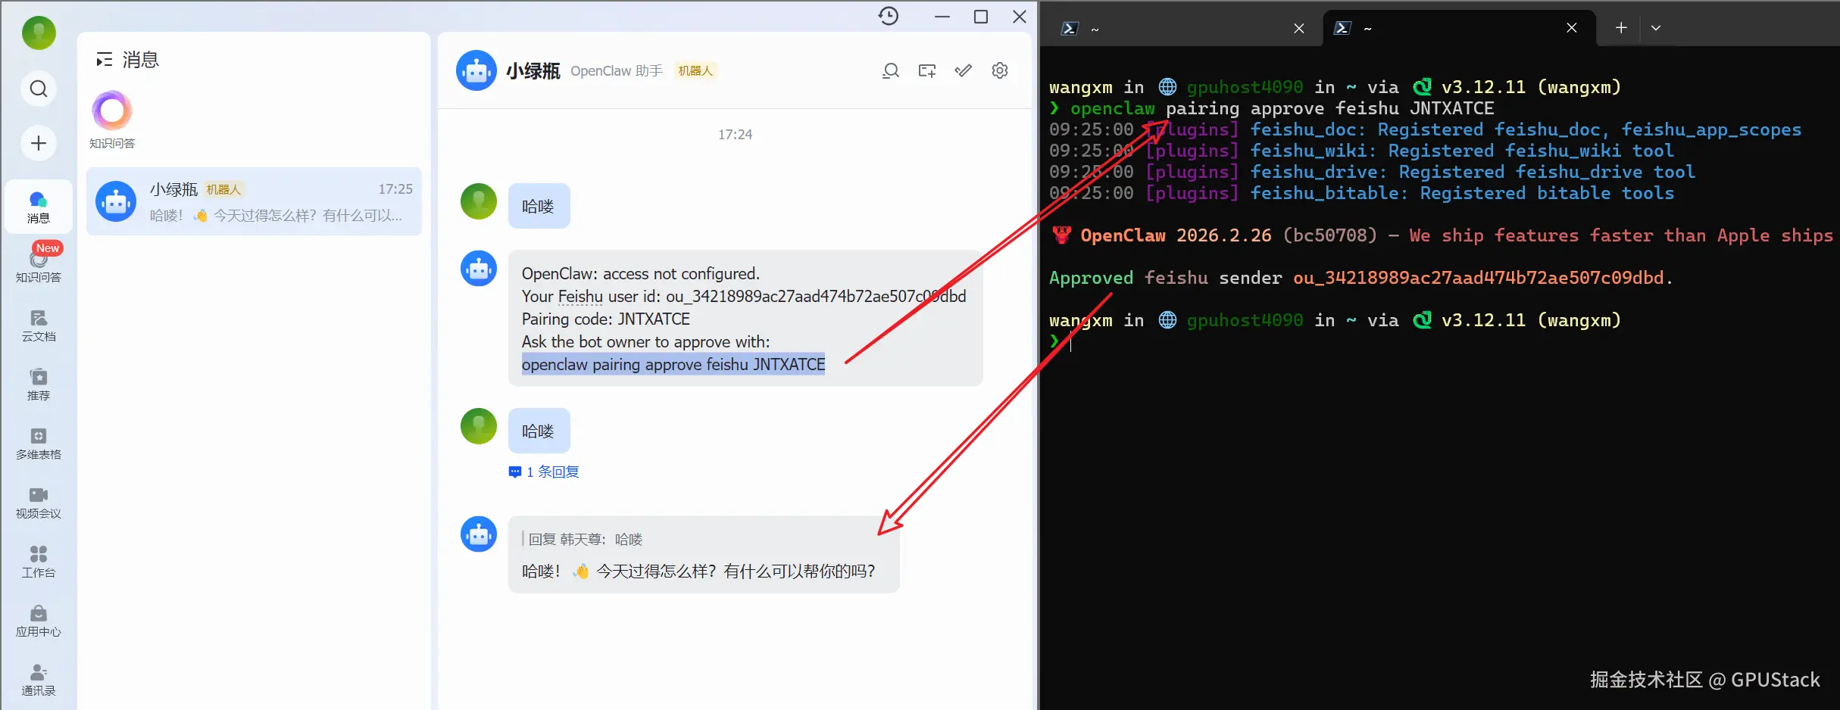Click the OpenClaw 2026.2.26 version line in terminal
The width and height of the screenshot is (1840, 710).
(1442, 235)
